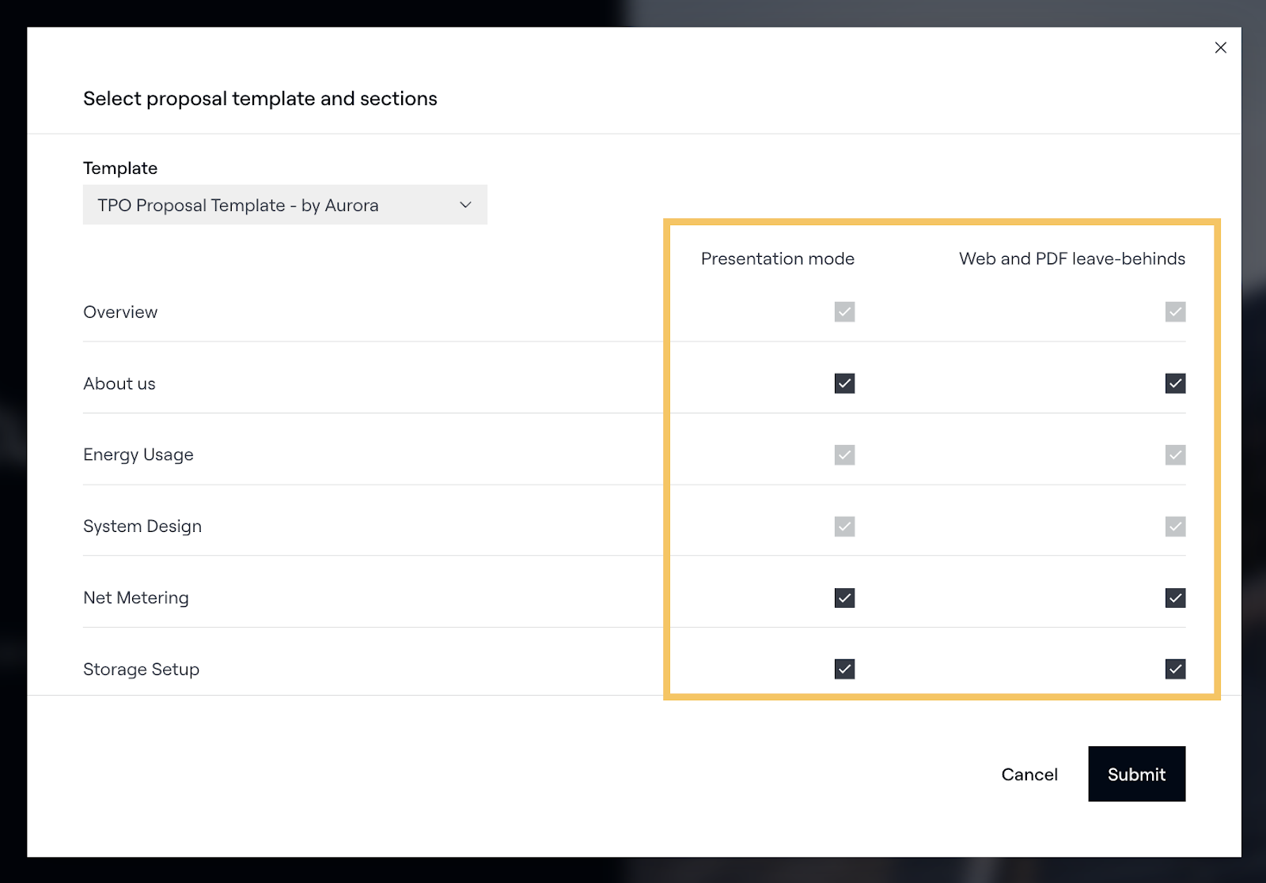Uncheck About us in Presentation mode
Screen dimensions: 1266x883
click(844, 383)
